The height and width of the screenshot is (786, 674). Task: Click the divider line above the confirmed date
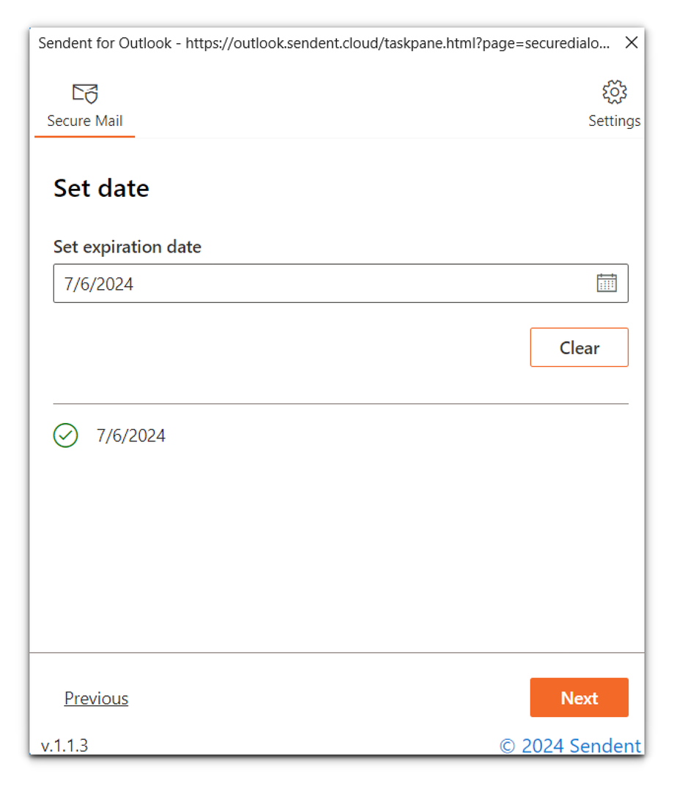click(x=341, y=403)
